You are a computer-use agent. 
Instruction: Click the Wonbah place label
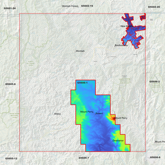click(80, 51)
